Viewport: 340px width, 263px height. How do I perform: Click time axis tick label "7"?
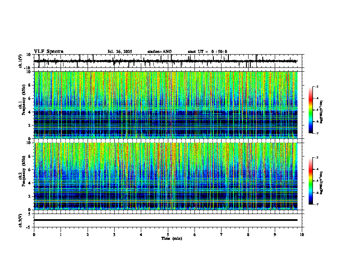point(222,235)
